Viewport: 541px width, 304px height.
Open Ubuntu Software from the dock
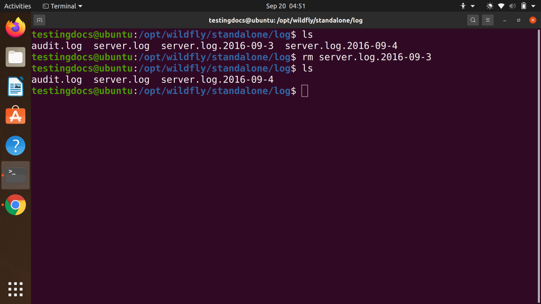coord(15,115)
